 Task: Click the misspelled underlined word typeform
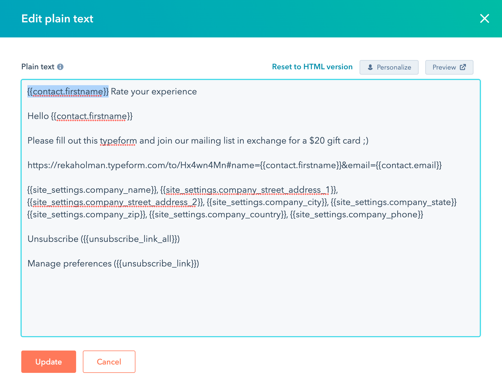118,141
